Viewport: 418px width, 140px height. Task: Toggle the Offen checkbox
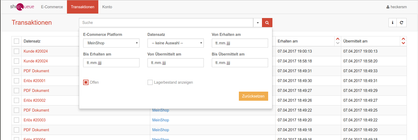click(x=86, y=82)
